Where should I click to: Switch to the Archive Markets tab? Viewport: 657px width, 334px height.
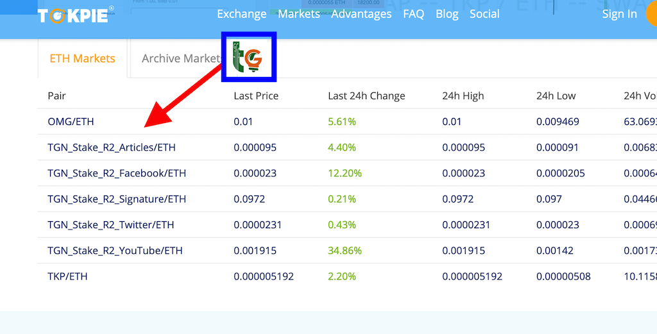pyautogui.click(x=180, y=58)
